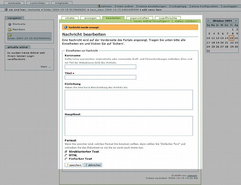The width and height of the screenshot is (241, 185).
Task: Select the Strukturierter Text format option
Action: coord(66,152)
